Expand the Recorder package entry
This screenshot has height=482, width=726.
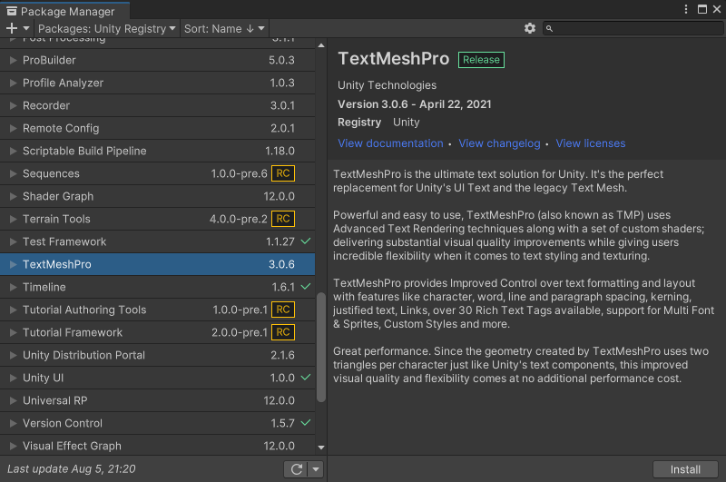[13, 105]
